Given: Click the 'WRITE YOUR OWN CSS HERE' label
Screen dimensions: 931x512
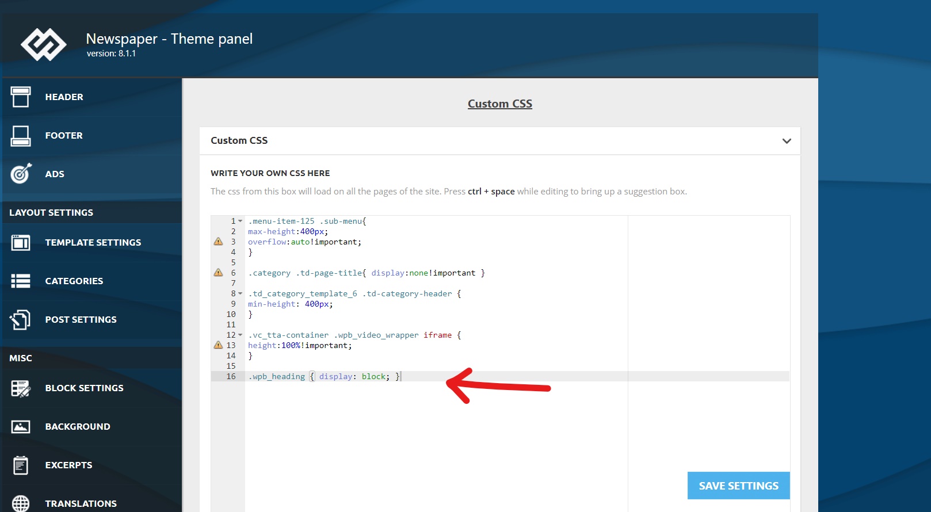Looking at the screenshot, I should coord(270,173).
